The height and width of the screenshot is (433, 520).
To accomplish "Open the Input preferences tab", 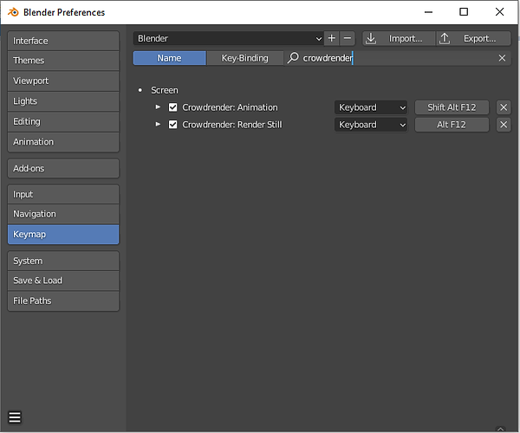I will pyautogui.click(x=63, y=194).
